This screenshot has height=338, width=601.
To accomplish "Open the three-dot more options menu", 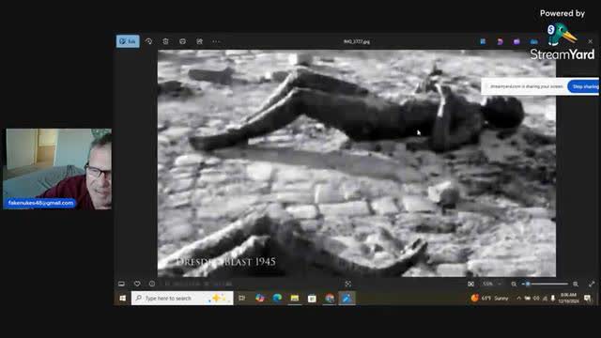I will [x=216, y=41].
